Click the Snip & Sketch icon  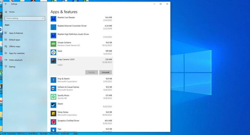pos(53,80)
